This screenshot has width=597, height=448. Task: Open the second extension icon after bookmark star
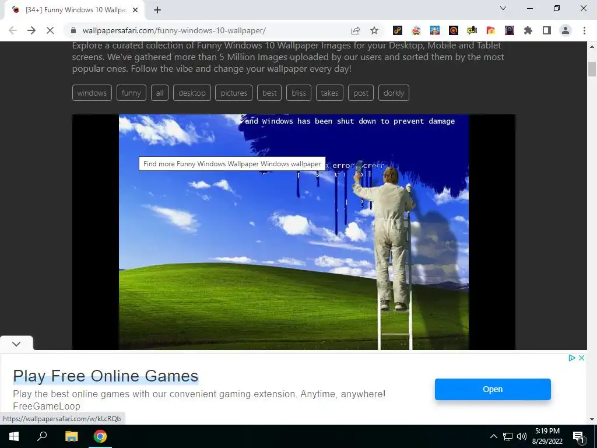(416, 30)
